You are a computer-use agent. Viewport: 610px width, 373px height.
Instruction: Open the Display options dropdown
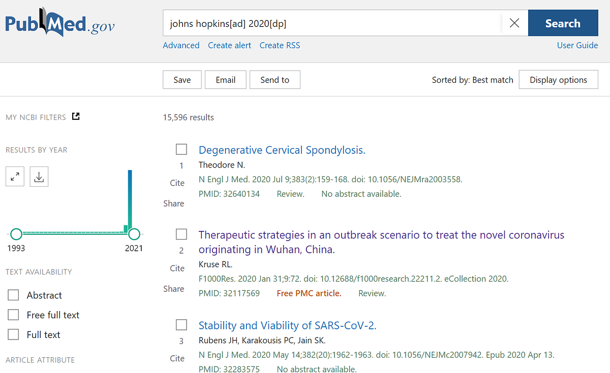click(558, 80)
